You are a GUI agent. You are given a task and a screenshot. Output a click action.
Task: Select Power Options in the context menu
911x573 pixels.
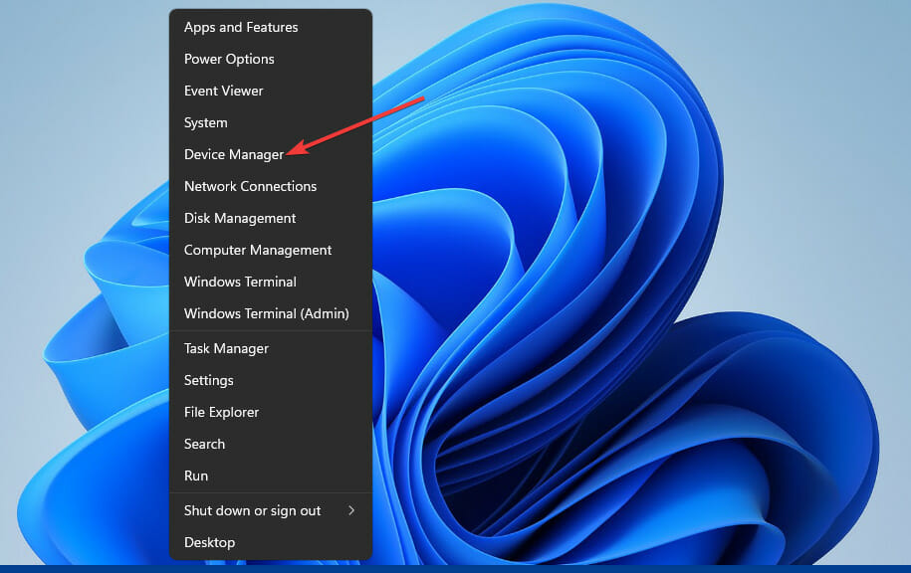(271, 60)
